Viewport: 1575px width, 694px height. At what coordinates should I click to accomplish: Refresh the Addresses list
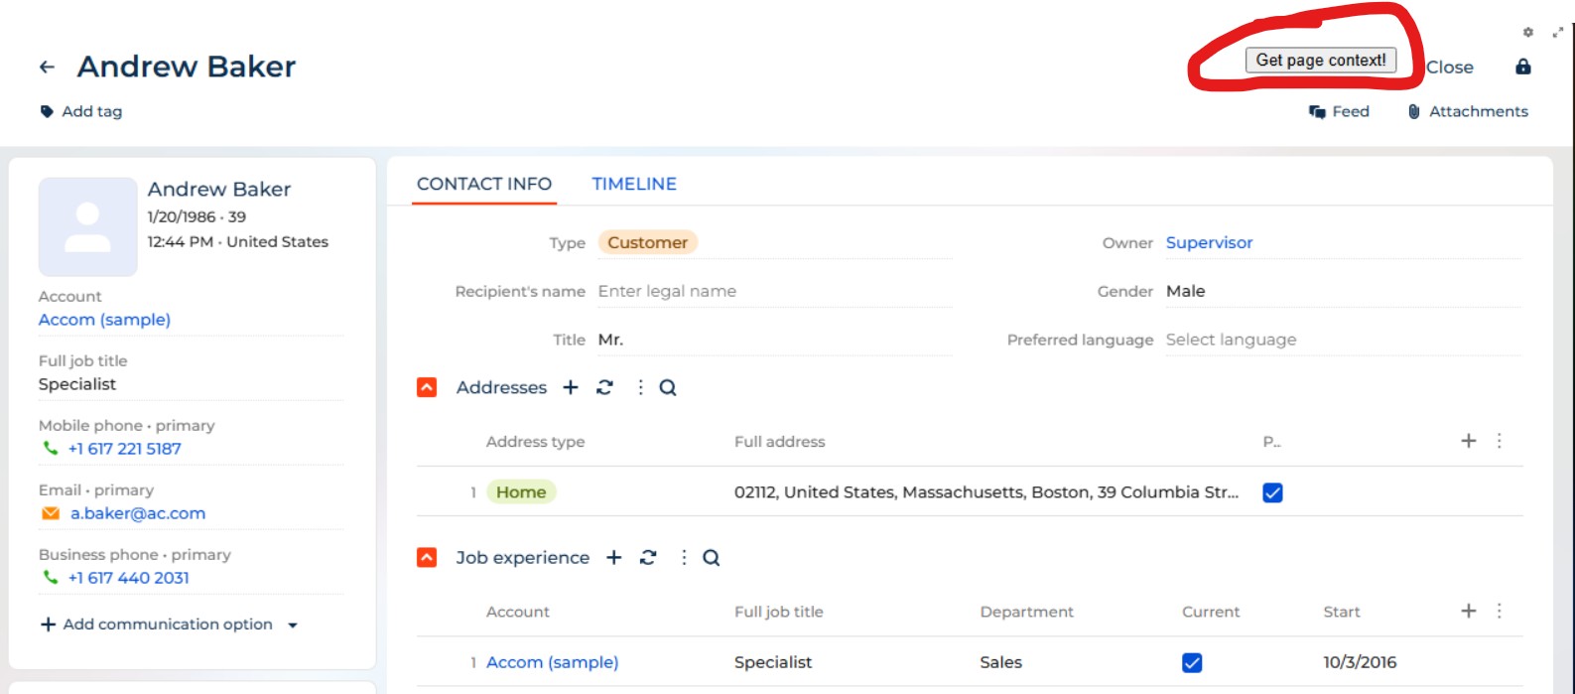(604, 387)
